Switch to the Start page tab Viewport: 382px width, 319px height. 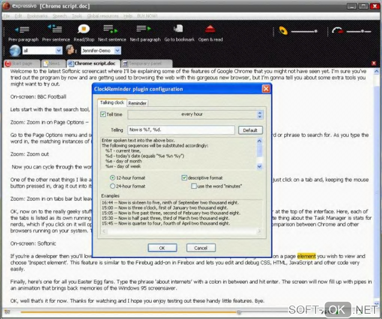pyautogui.click(x=22, y=64)
